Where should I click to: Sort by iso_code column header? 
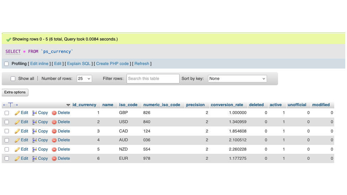pyautogui.click(x=128, y=105)
